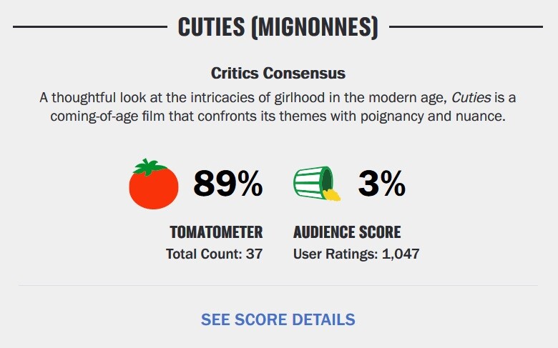Click the User Ratings: 1,047 text

click(x=356, y=254)
